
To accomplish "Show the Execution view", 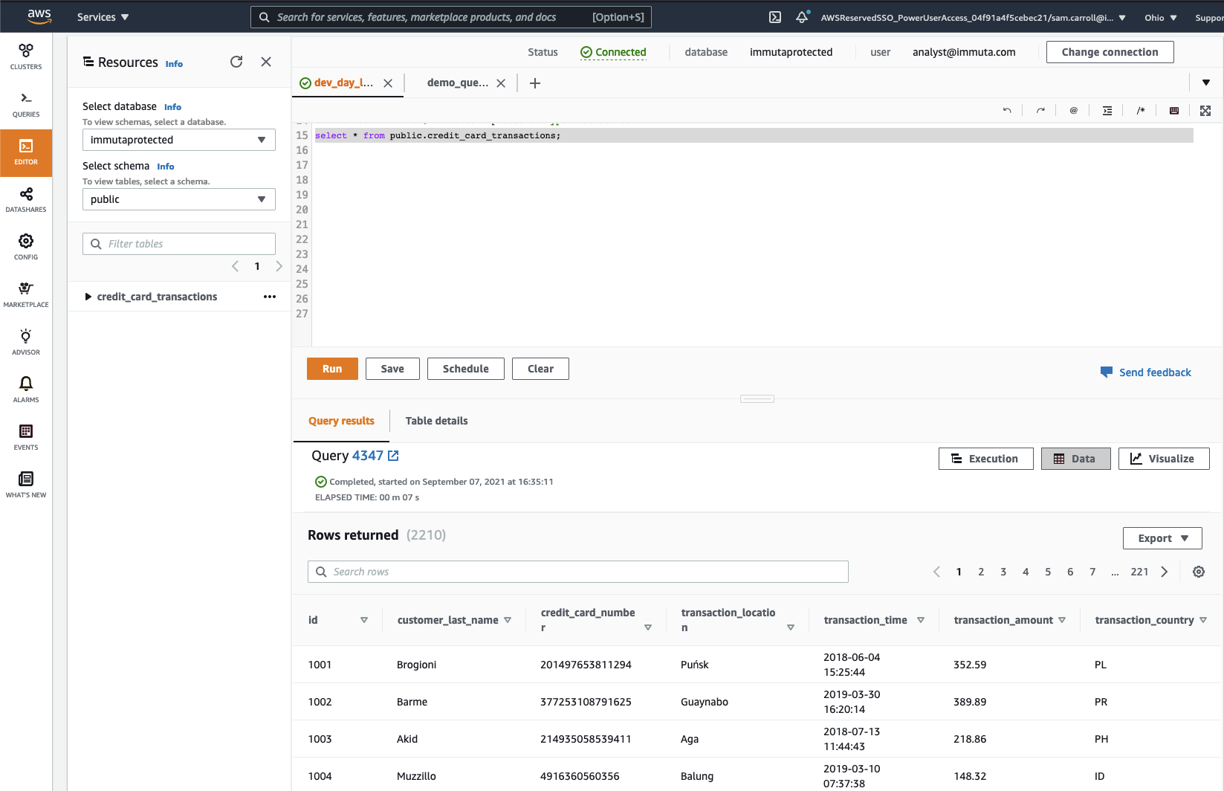I will coord(985,459).
